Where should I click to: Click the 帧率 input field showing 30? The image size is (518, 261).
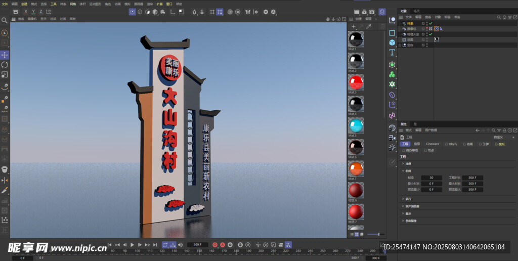(431, 178)
